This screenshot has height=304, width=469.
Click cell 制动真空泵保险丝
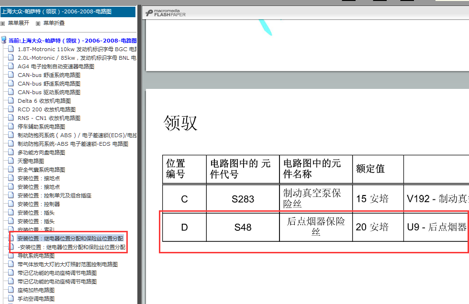tap(316, 199)
